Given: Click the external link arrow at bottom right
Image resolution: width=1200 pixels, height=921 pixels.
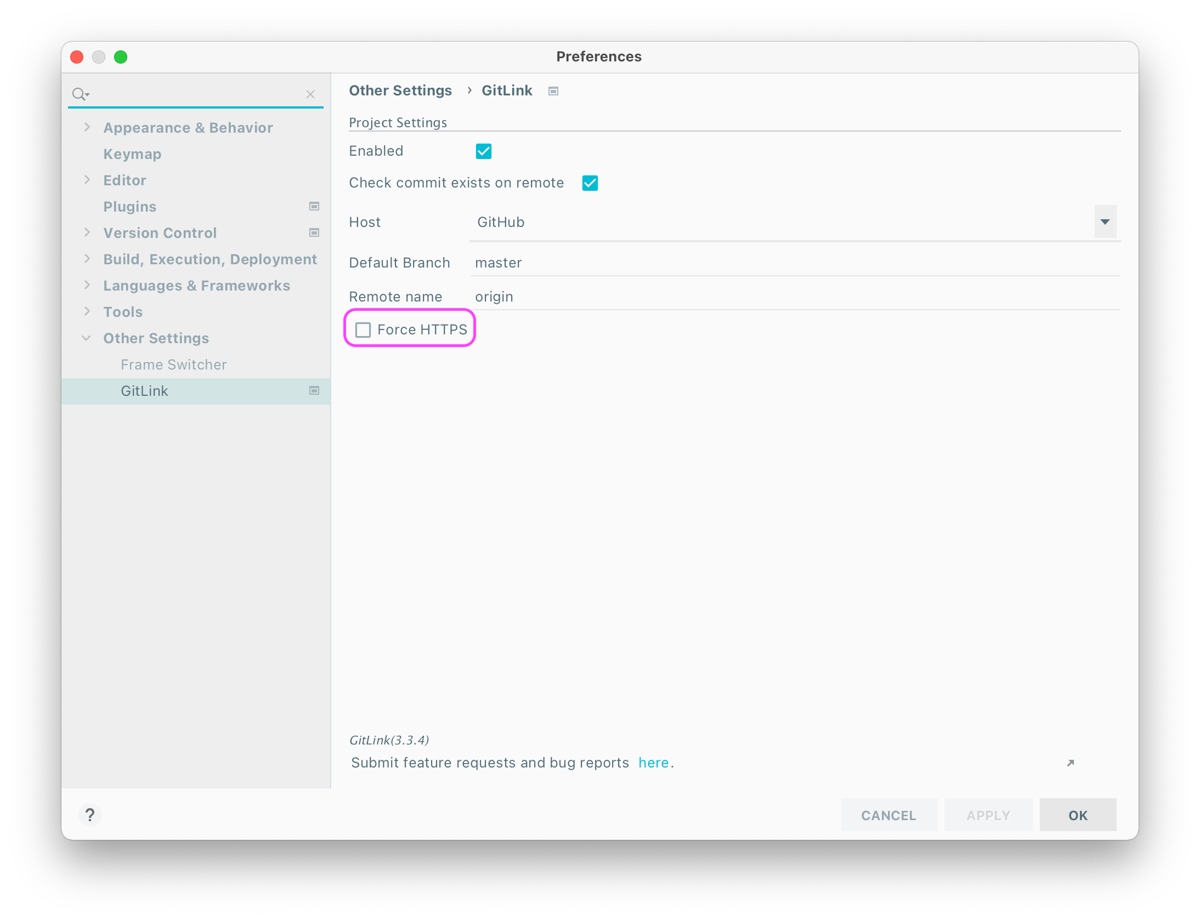Looking at the screenshot, I should click(1069, 763).
